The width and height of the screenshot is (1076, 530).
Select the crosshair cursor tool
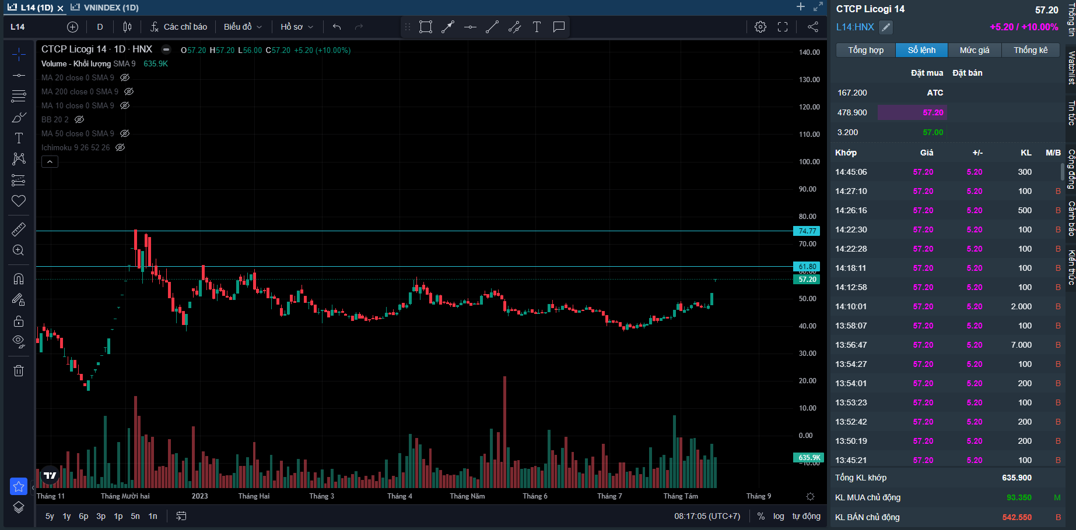point(19,55)
